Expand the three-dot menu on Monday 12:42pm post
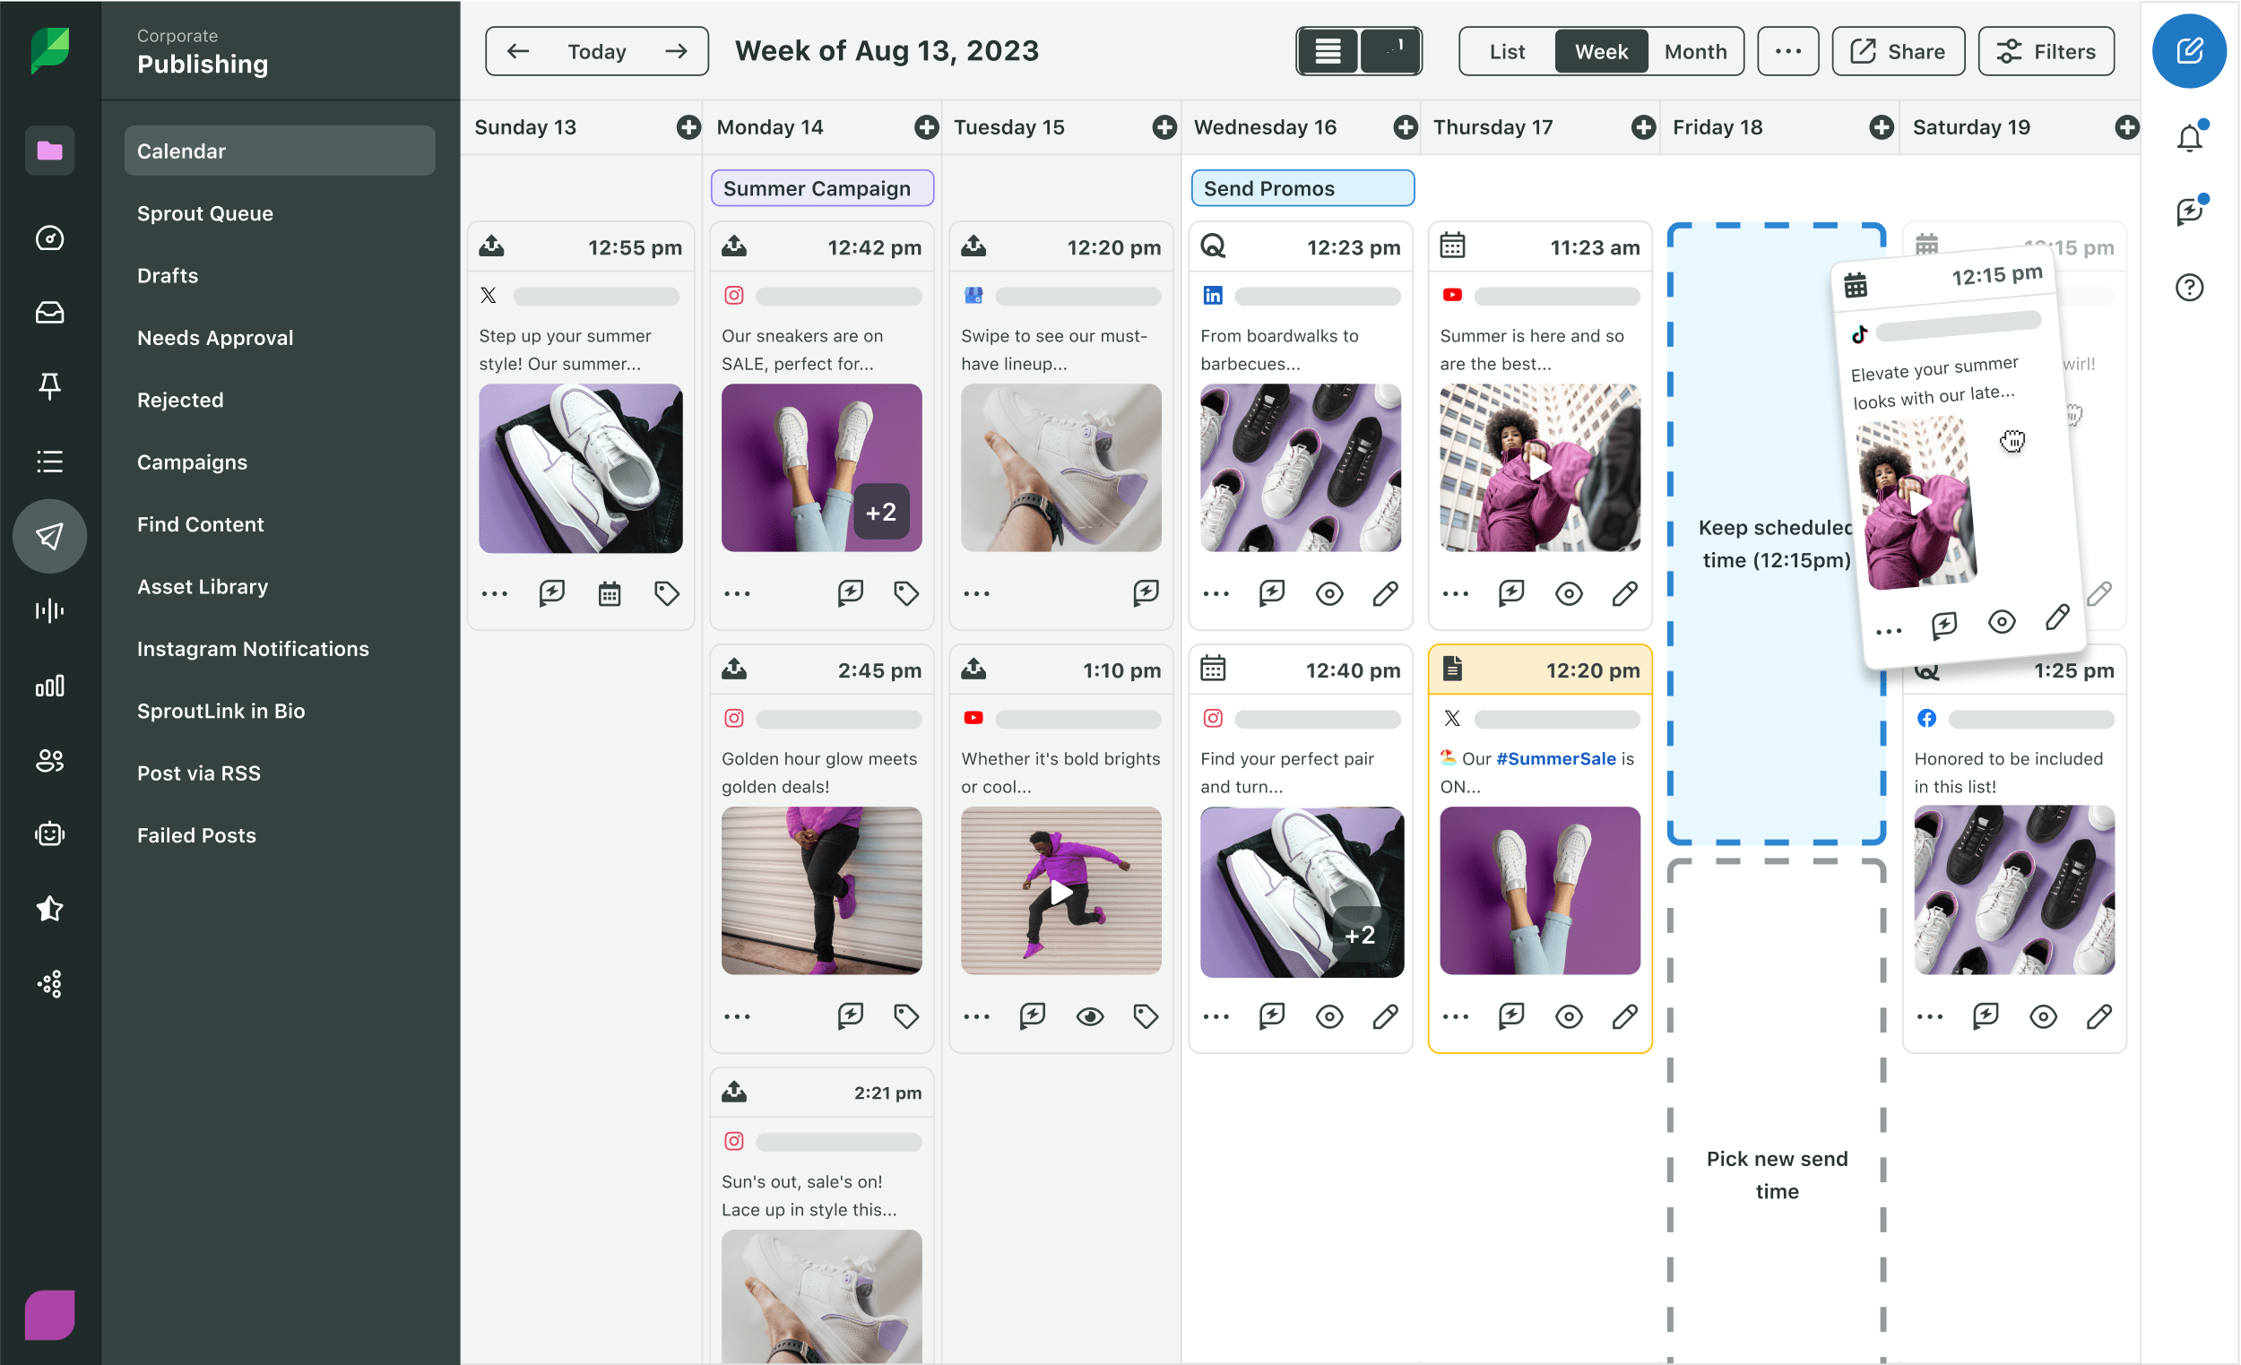Screen dimensions: 2241x1365 coord(736,591)
